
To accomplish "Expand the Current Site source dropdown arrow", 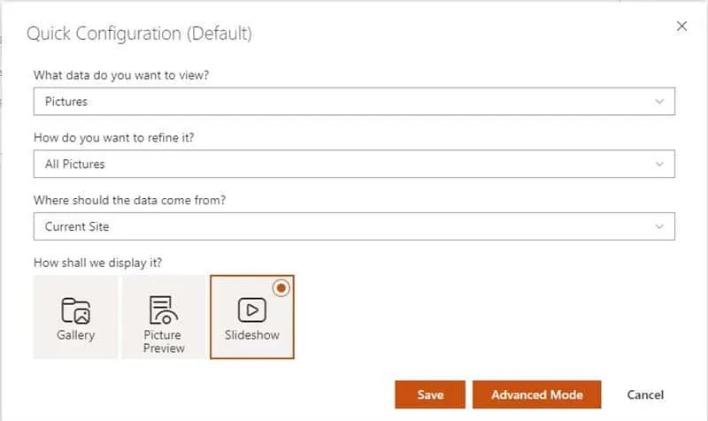I will [x=658, y=226].
